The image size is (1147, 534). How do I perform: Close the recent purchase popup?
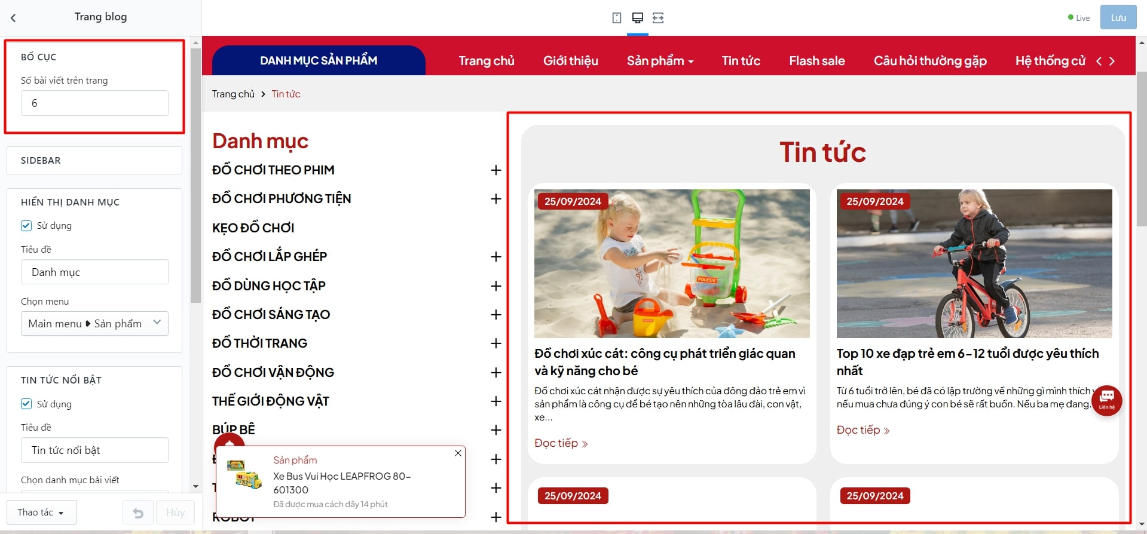point(458,453)
